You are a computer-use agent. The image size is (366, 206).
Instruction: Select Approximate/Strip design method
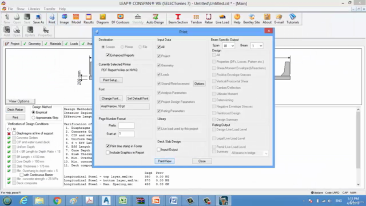(x=33, y=118)
